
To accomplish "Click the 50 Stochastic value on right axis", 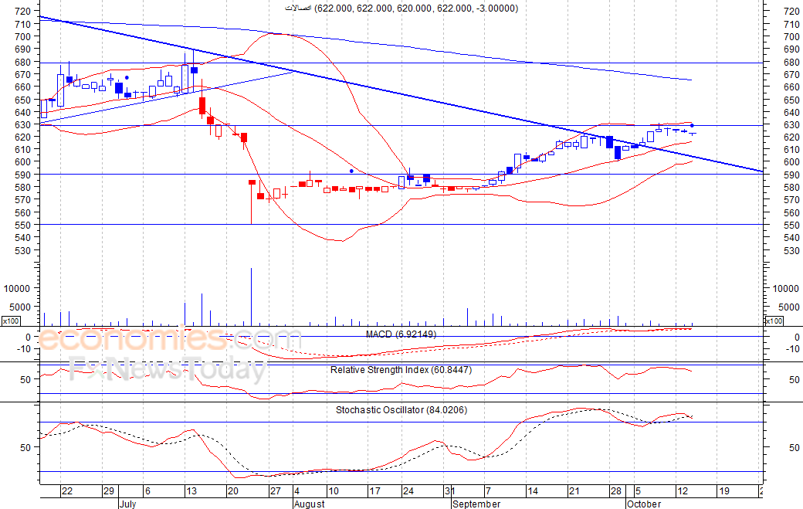I will 794,447.
